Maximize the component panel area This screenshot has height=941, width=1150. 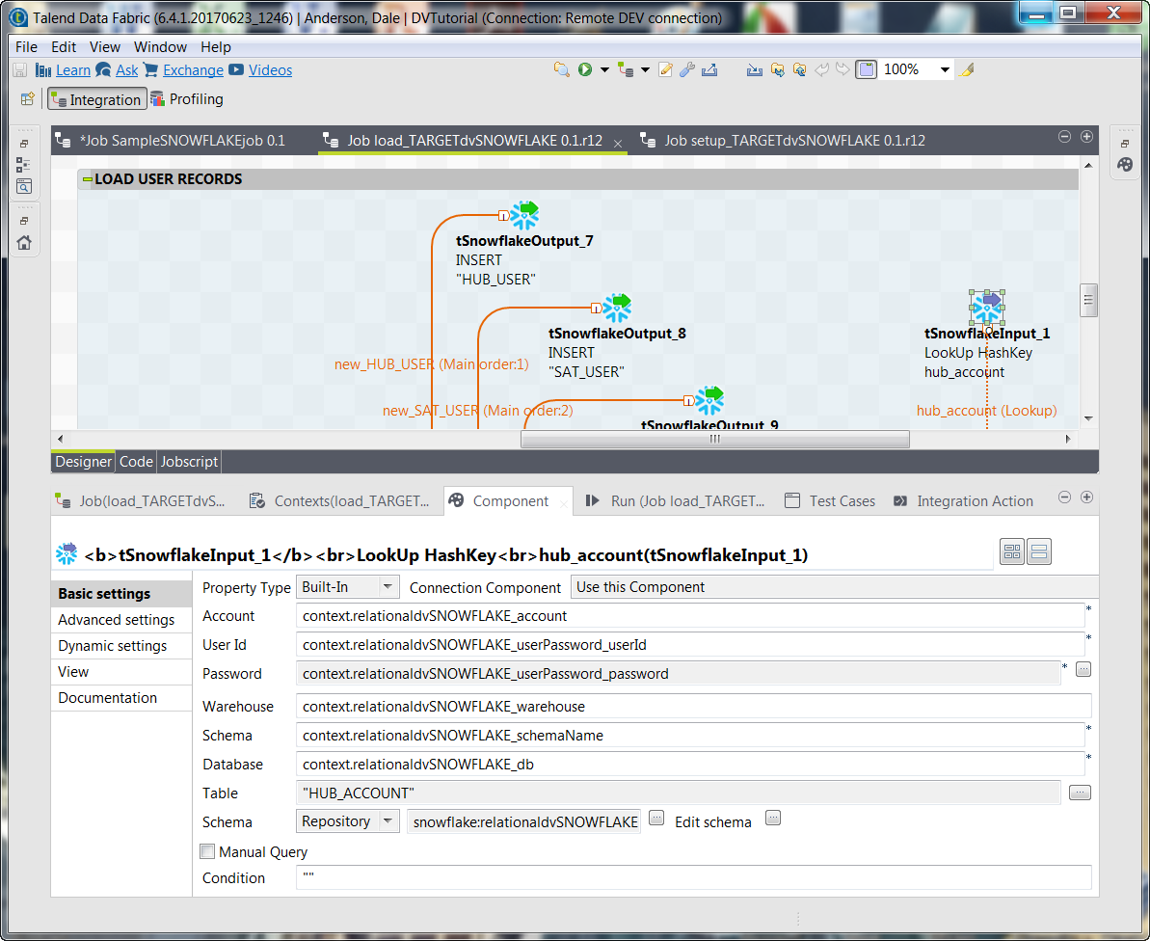pos(1087,497)
